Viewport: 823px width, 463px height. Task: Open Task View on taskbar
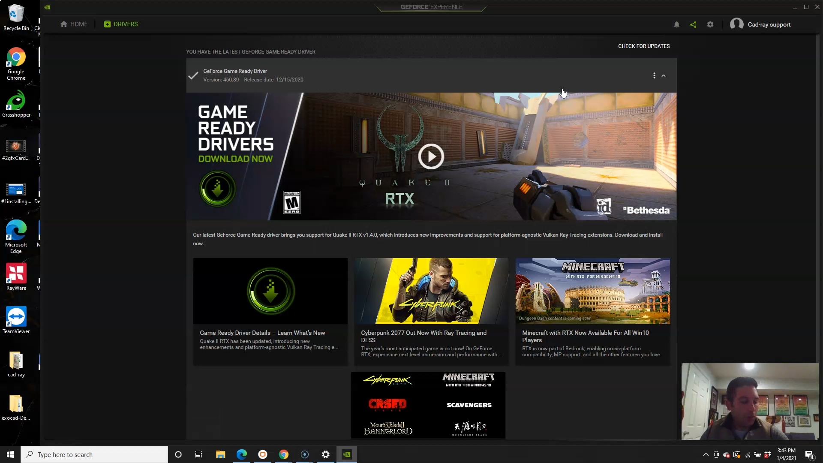[x=199, y=454]
